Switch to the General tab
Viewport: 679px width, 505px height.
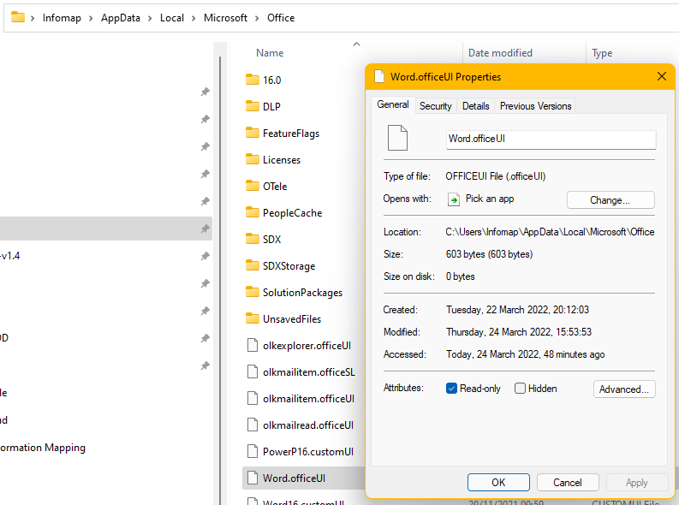point(393,104)
